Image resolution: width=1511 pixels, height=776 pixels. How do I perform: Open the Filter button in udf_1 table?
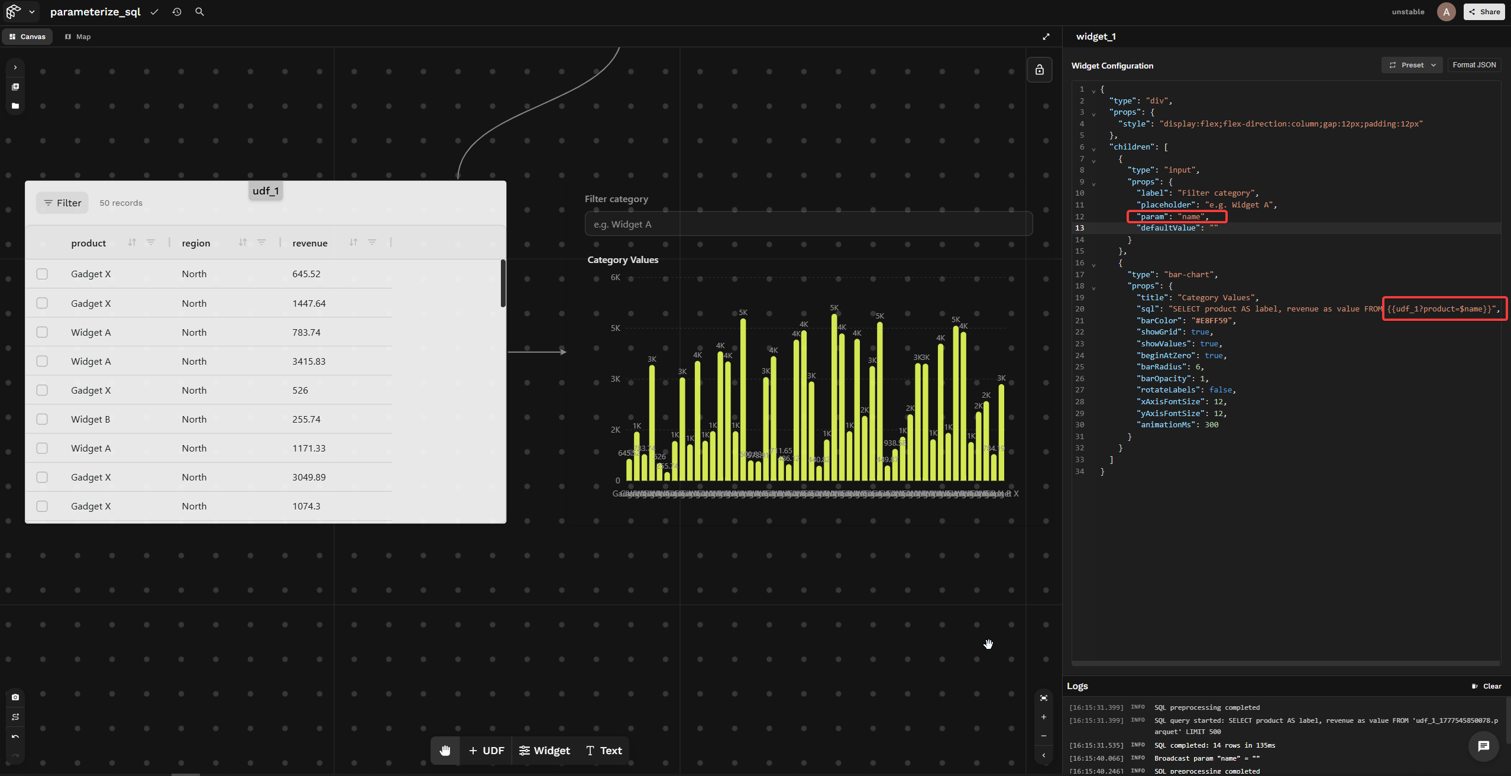pyautogui.click(x=62, y=203)
